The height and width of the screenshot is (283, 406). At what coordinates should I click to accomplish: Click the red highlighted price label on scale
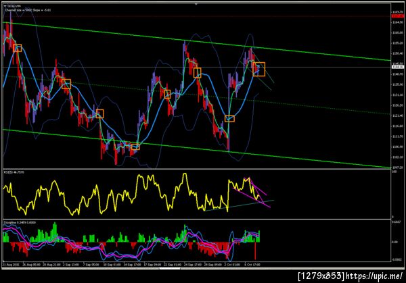pos(397,16)
